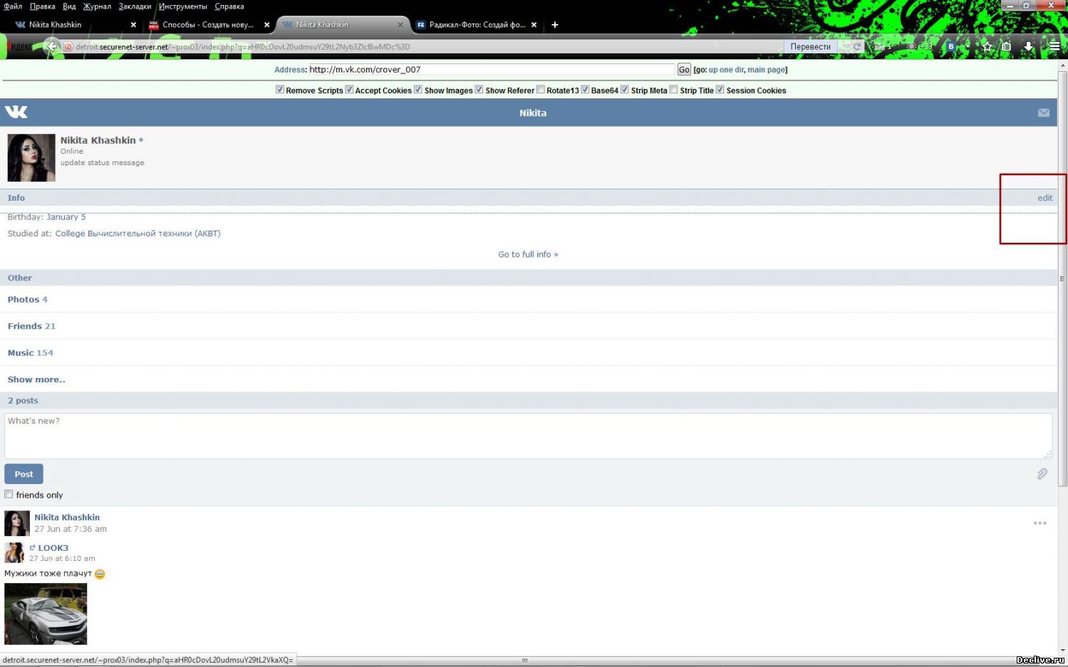Viewport: 1068px width, 667px height.
Task: Click the Post button
Action: point(24,474)
